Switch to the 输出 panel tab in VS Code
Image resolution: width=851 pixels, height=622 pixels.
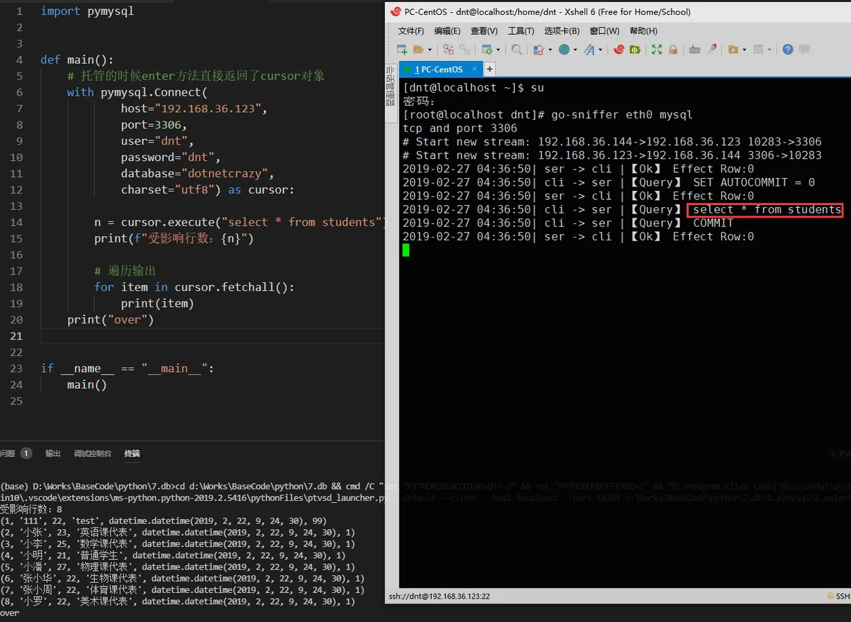[x=53, y=453]
